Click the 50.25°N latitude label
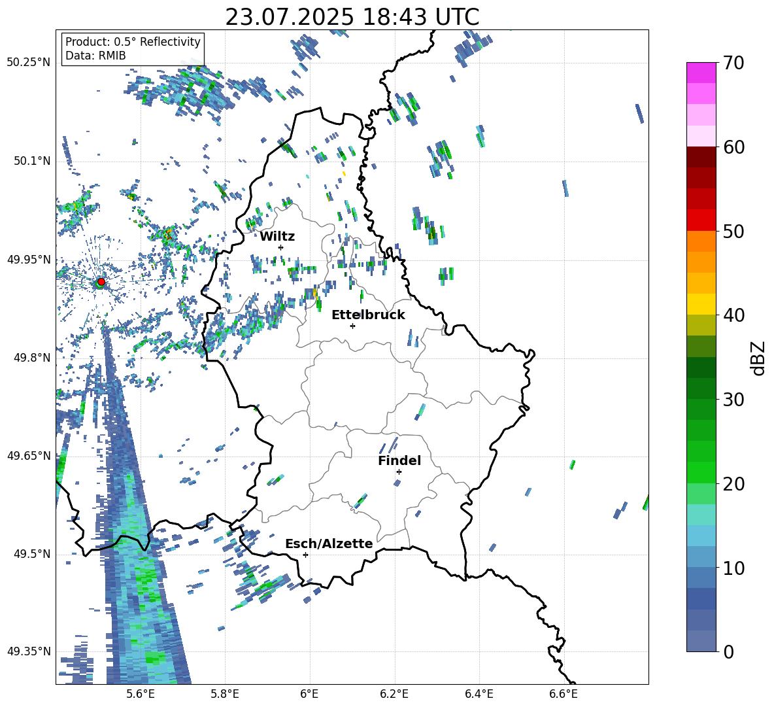The height and width of the screenshot is (707, 774). point(29,63)
